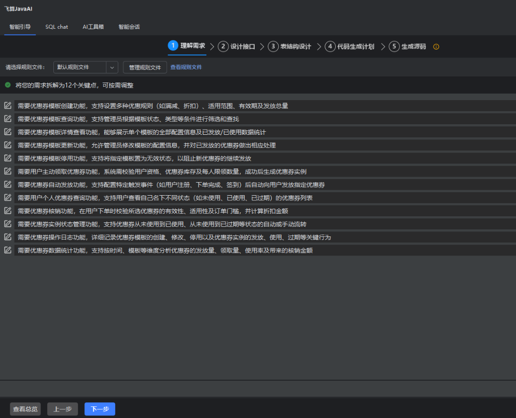Open the 默认规则文件 dropdown

pyautogui.click(x=80, y=67)
